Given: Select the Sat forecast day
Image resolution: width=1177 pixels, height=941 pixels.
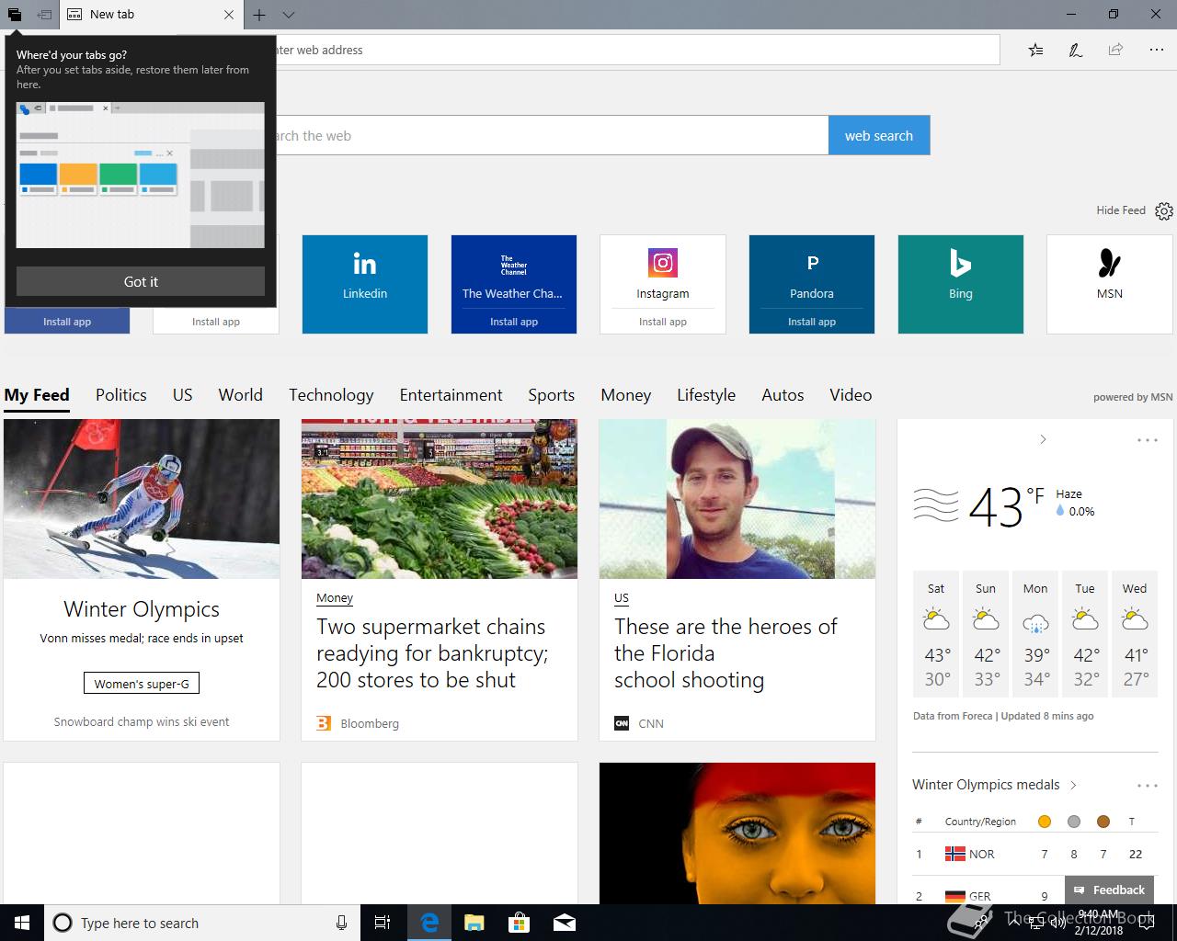Looking at the screenshot, I should (936, 634).
